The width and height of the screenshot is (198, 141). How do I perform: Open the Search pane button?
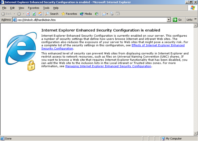coord(52,14)
